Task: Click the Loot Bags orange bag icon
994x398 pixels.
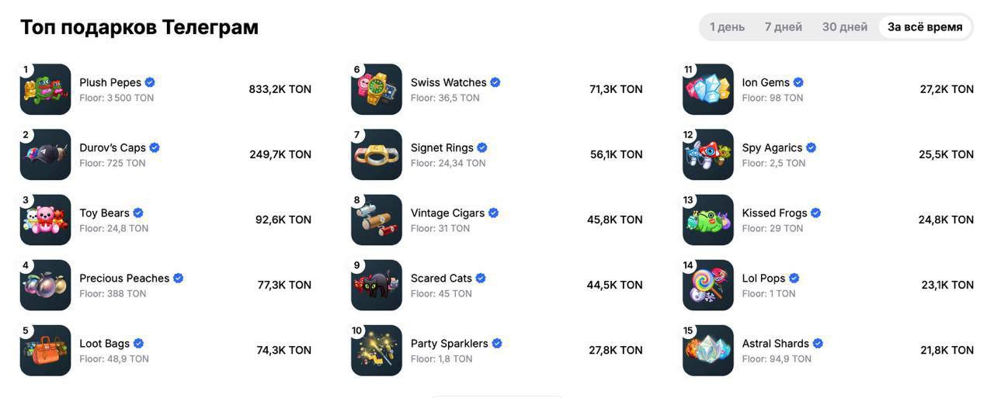Action: pyautogui.click(x=45, y=350)
